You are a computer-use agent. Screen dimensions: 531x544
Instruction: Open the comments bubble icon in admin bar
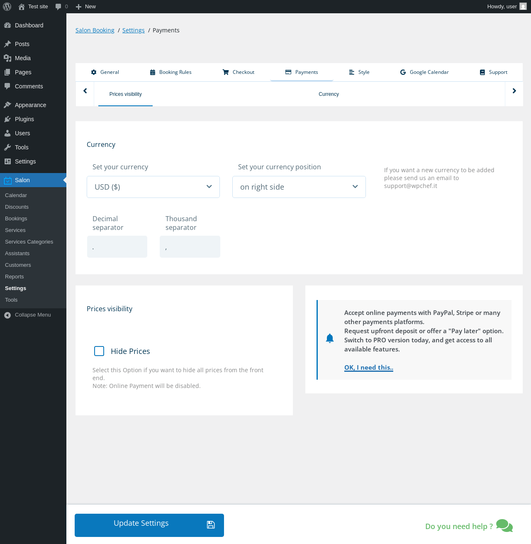point(58,7)
